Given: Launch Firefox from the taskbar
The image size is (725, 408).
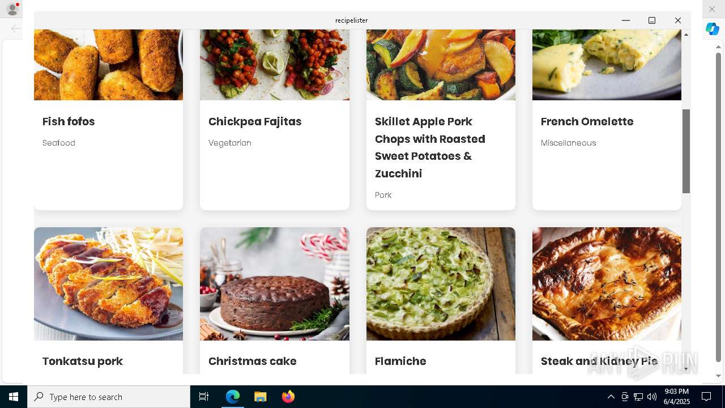Looking at the screenshot, I should coord(288,397).
